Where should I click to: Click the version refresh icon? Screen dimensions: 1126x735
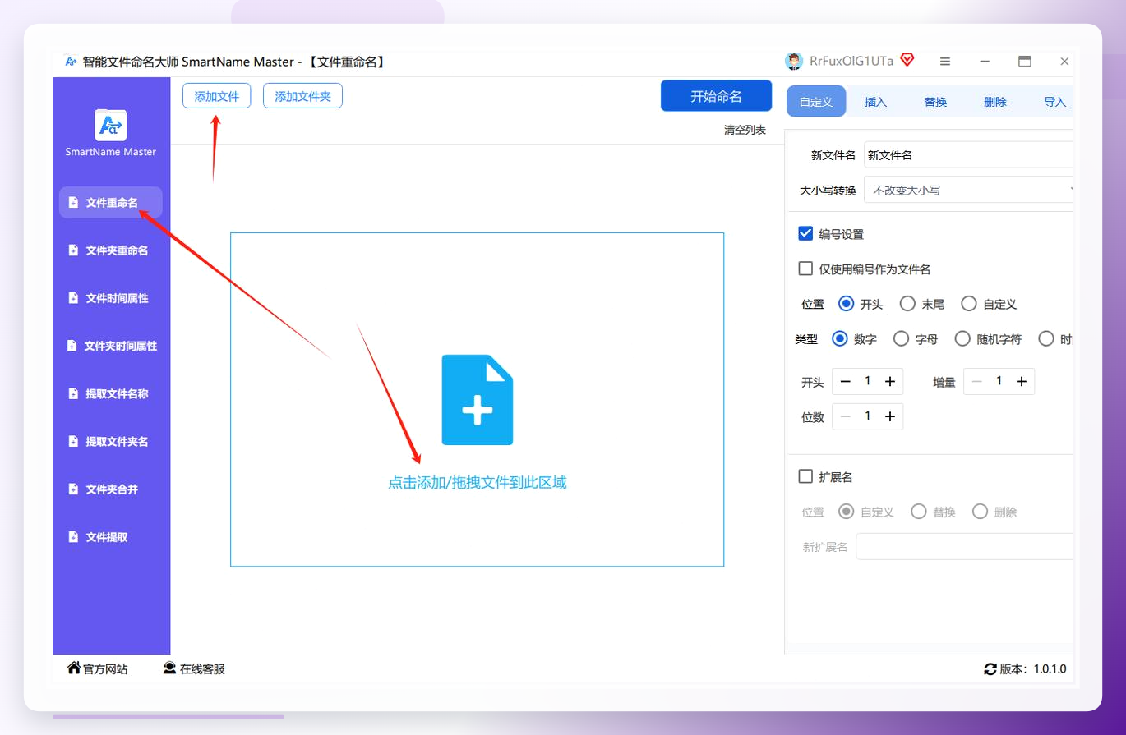990,669
